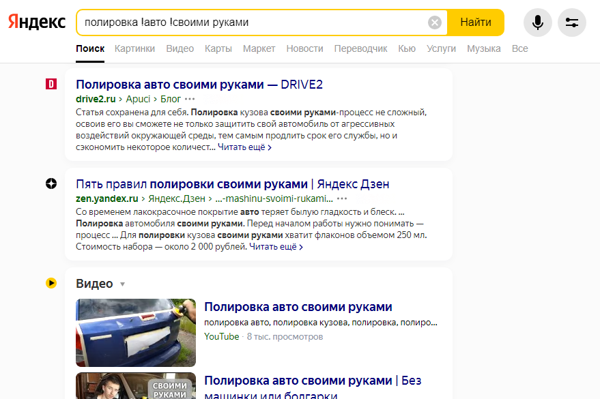Open the three-dots menu after drive2.ru Блог

click(x=190, y=99)
